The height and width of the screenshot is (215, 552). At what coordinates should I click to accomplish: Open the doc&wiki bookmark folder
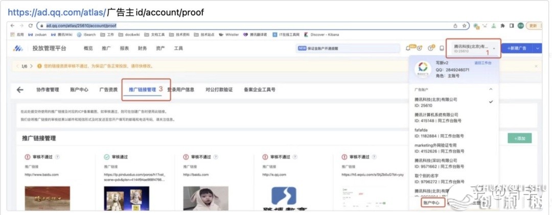(x=129, y=35)
